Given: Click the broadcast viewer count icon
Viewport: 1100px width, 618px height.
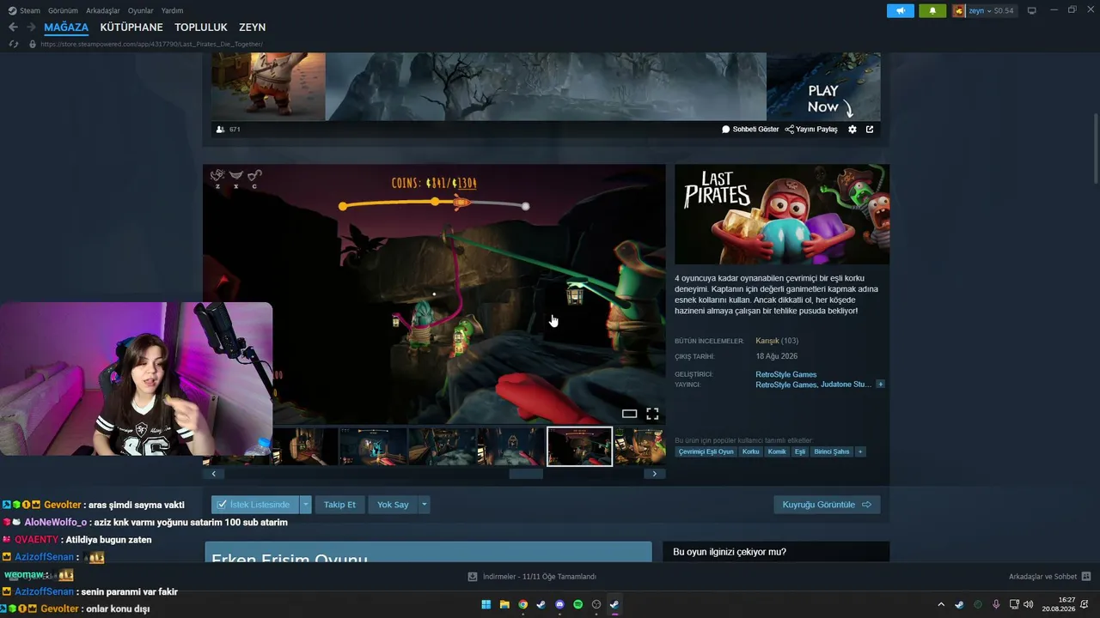Looking at the screenshot, I should click(x=221, y=130).
